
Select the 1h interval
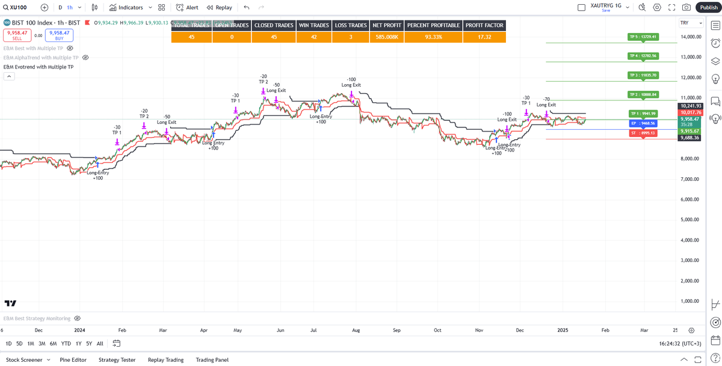click(70, 7)
